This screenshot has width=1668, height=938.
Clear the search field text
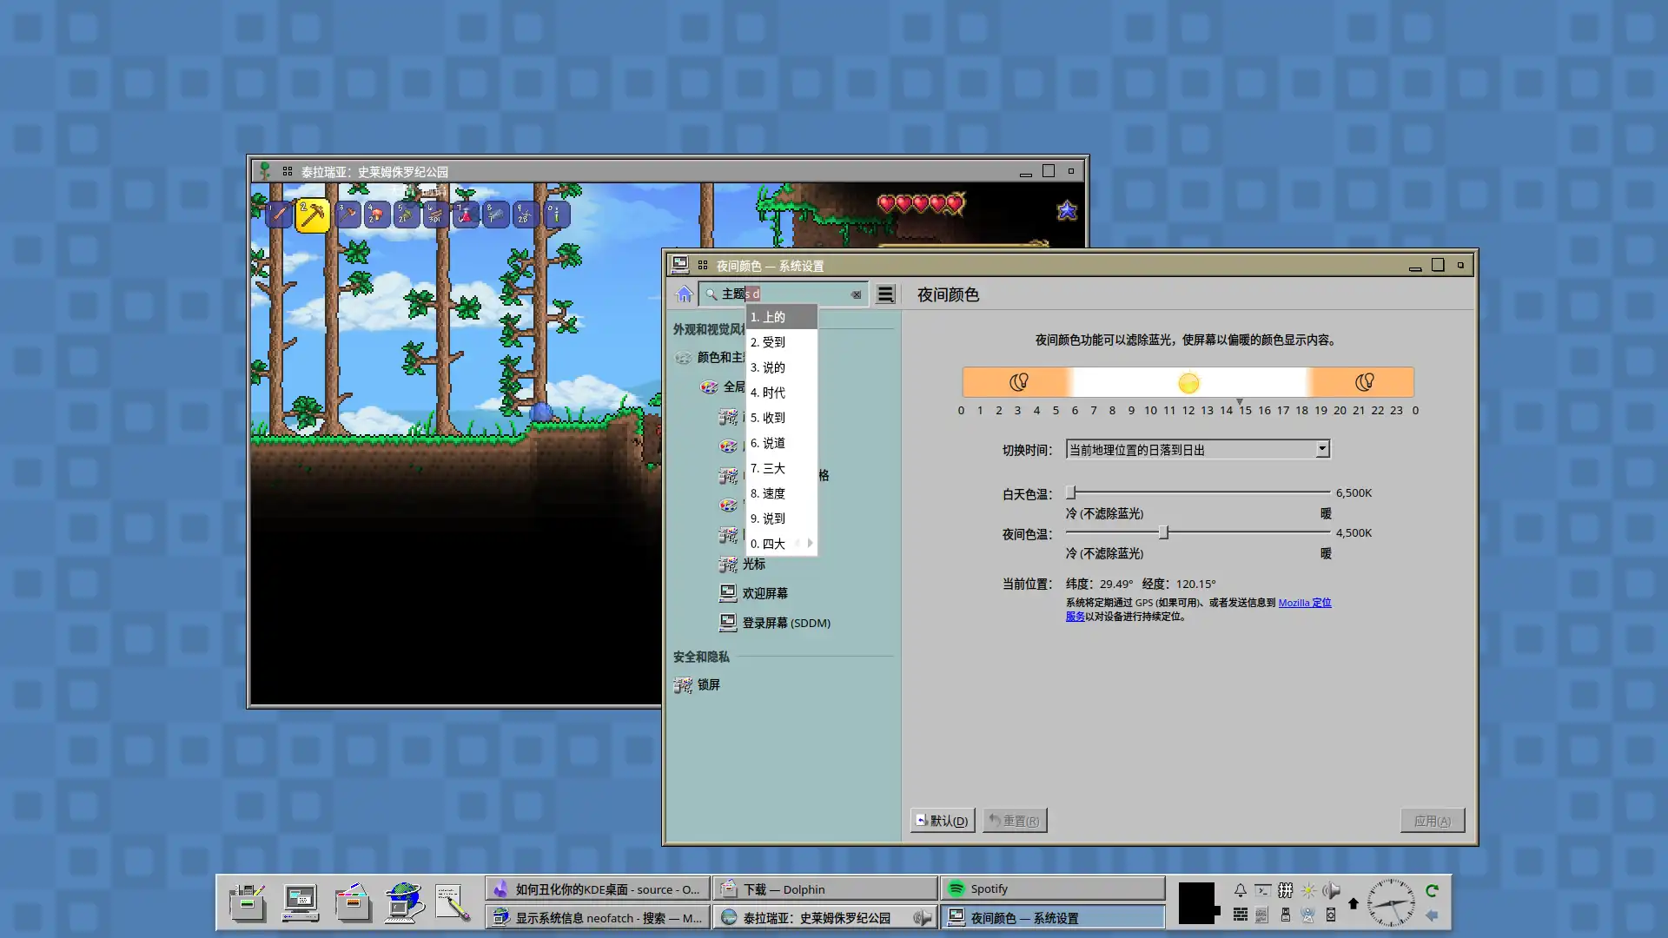click(856, 294)
